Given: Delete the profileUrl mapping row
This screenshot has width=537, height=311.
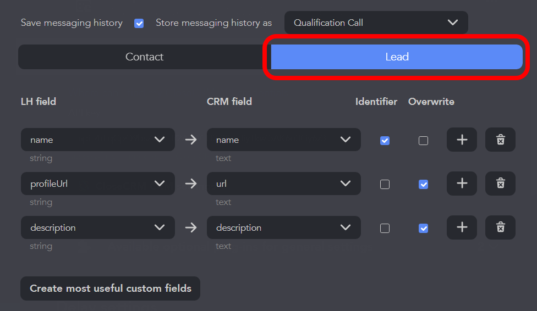Looking at the screenshot, I should coord(500,184).
